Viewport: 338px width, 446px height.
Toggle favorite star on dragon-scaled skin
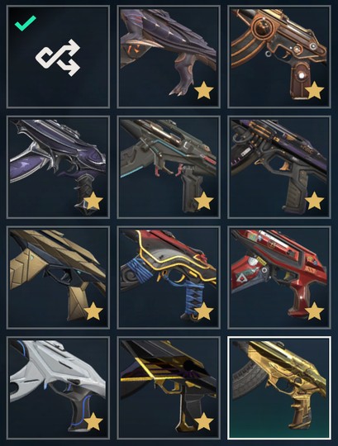point(204,90)
